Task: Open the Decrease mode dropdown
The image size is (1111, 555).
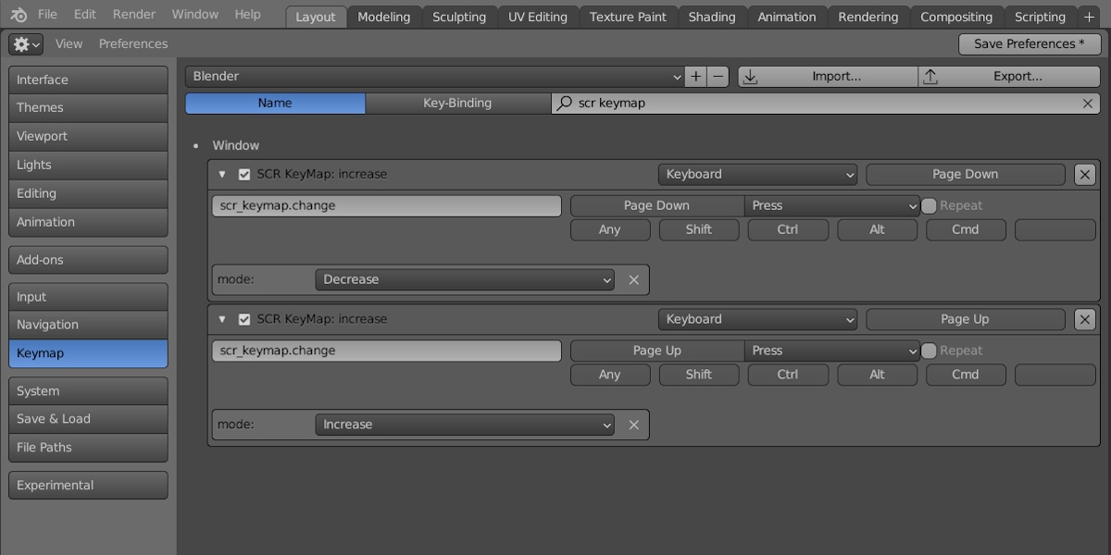Action: tap(463, 279)
